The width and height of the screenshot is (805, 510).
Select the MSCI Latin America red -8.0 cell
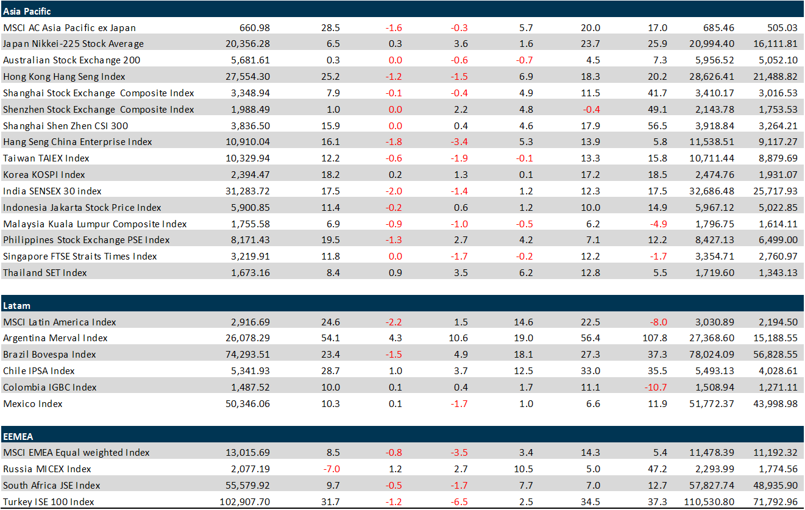tap(658, 322)
